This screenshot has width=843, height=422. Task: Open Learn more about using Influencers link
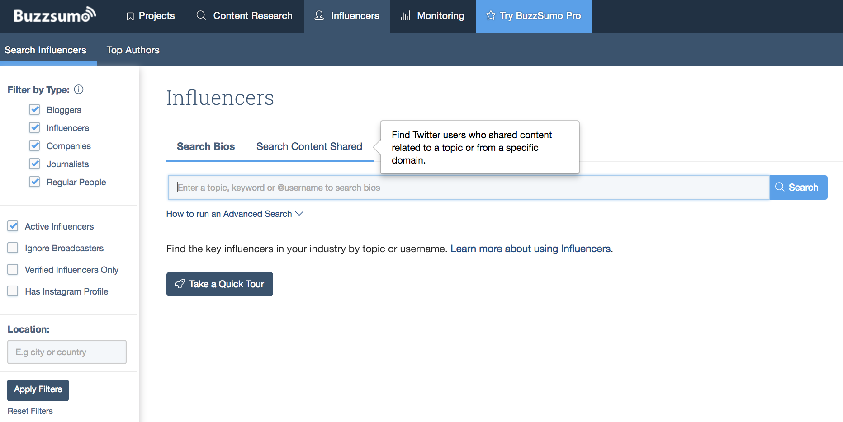[x=530, y=249]
